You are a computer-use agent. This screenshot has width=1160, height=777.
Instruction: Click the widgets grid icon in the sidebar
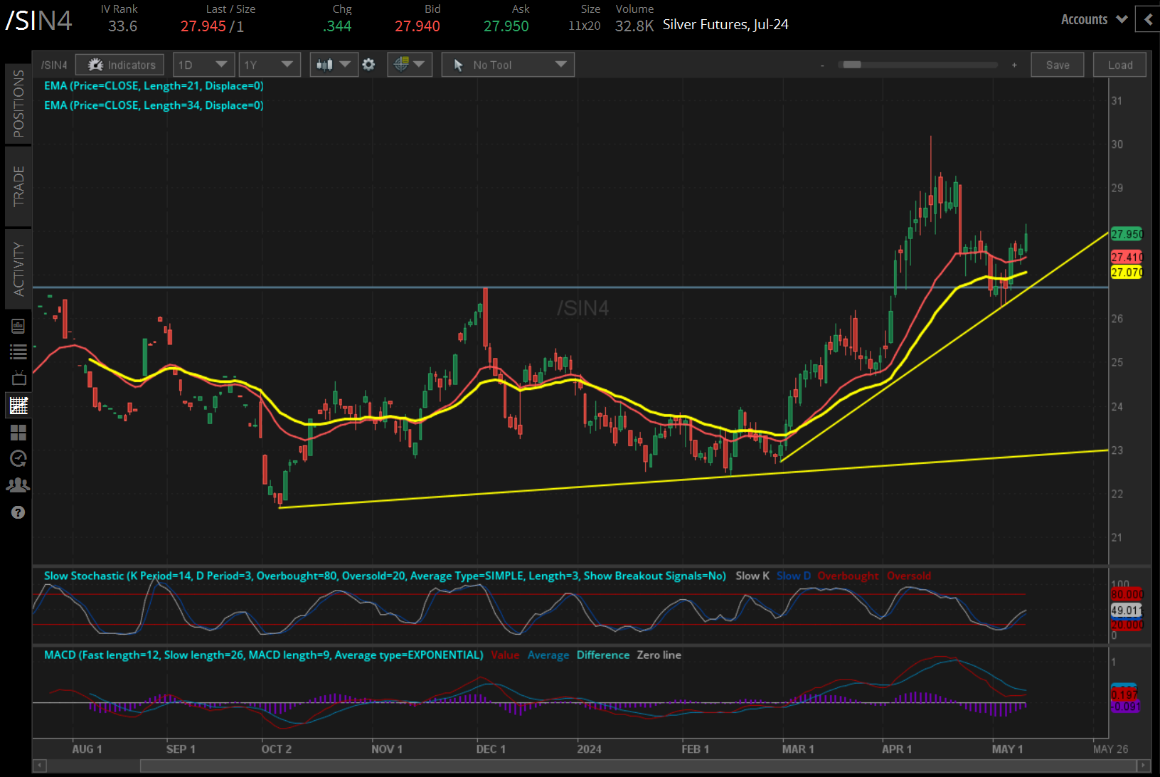click(x=18, y=432)
